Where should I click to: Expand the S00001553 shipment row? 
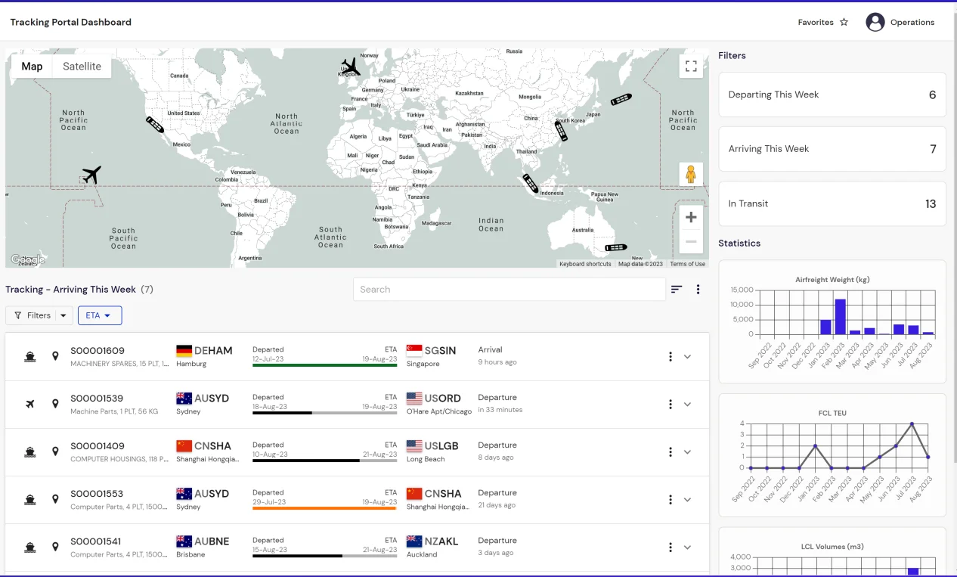pyautogui.click(x=687, y=500)
